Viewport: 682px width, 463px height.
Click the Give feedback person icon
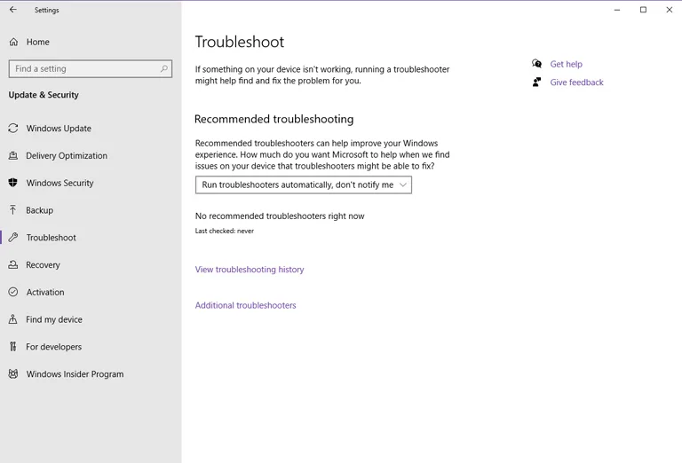pos(536,82)
